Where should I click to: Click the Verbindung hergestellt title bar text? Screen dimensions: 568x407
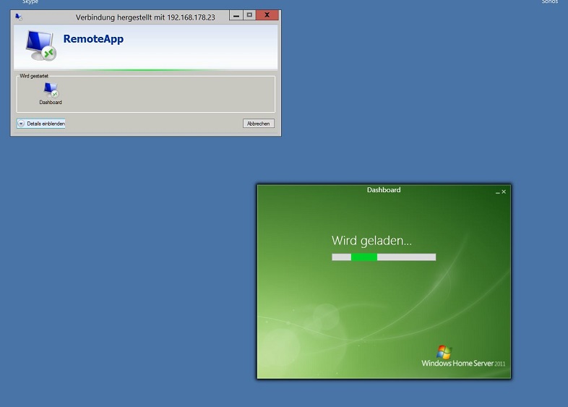click(x=145, y=17)
